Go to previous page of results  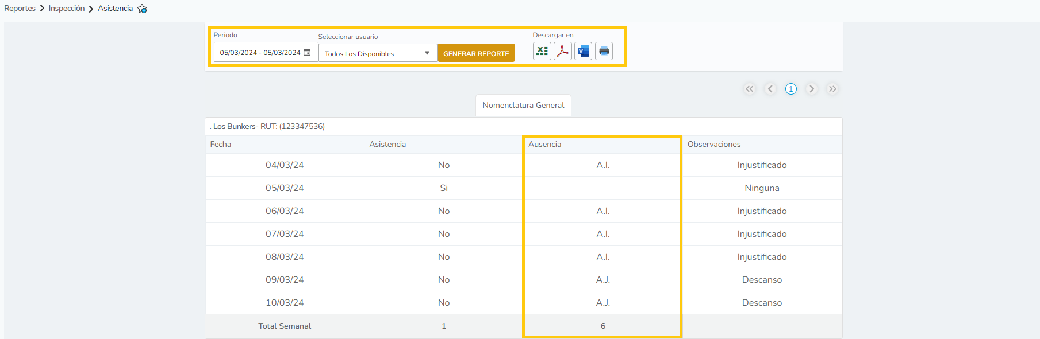(x=770, y=89)
